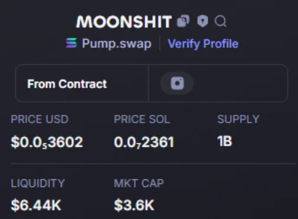Image resolution: width=298 pixels, height=219 pixels.
Task: Click the MKT CAP label
Action: [139, 183]
